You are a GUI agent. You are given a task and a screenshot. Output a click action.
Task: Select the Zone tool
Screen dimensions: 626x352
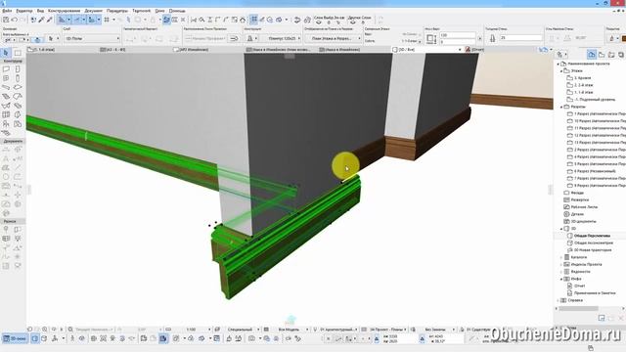pyautogui.click(x=18, y=124)
